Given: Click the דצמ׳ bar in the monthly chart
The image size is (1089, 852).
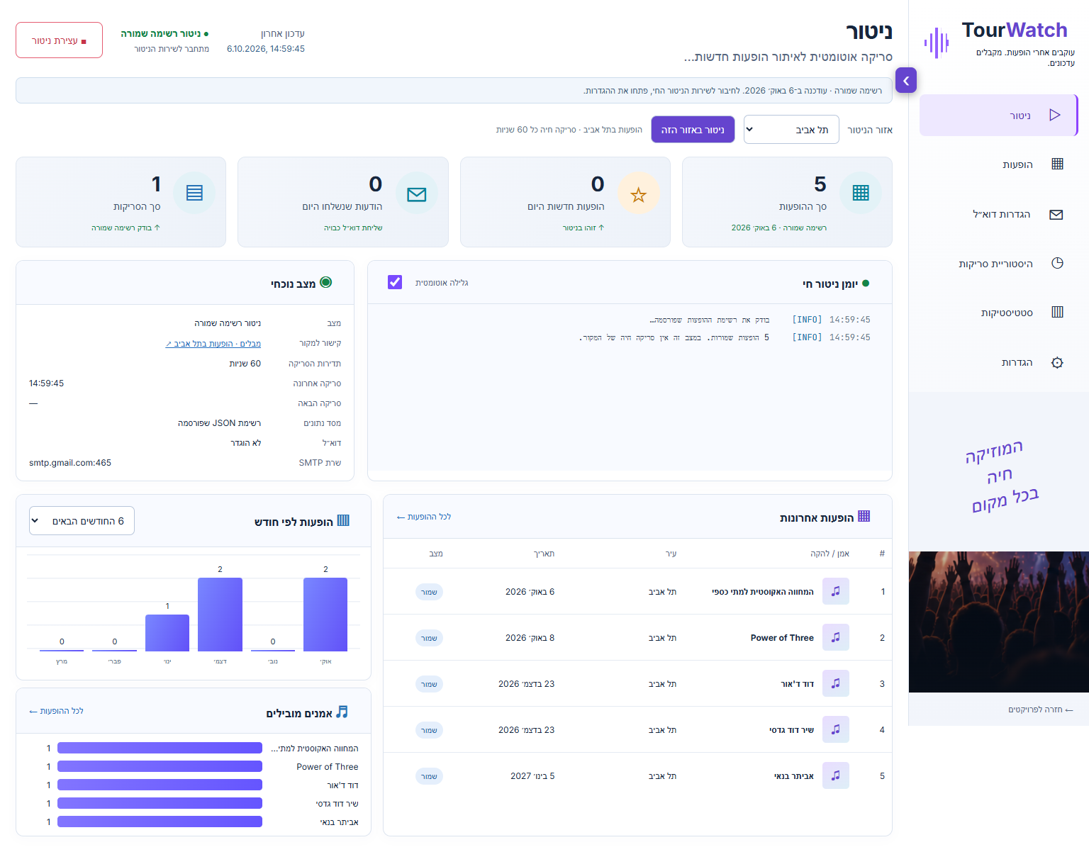Looking at the screenshot, I should [220, 614].
